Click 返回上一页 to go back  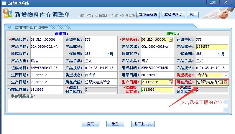tap(143, 124)
